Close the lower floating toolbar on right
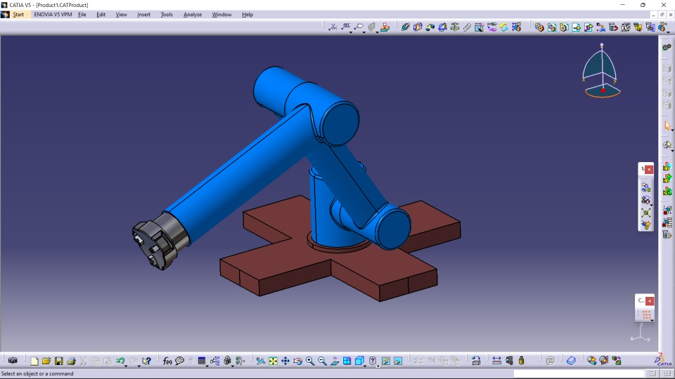675x379 pixels. tap(649, 301)
